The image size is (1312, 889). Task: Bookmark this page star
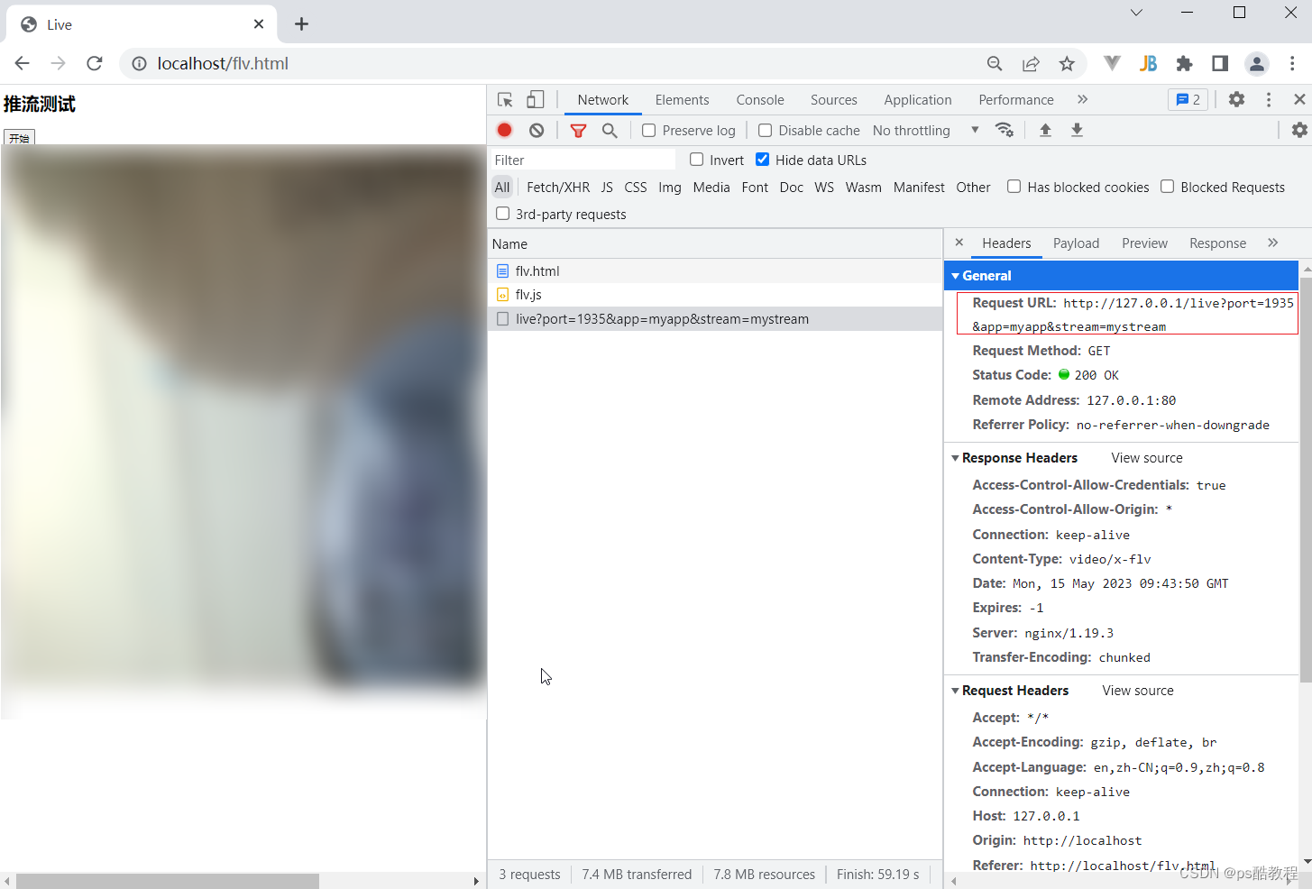point(1067,63)
